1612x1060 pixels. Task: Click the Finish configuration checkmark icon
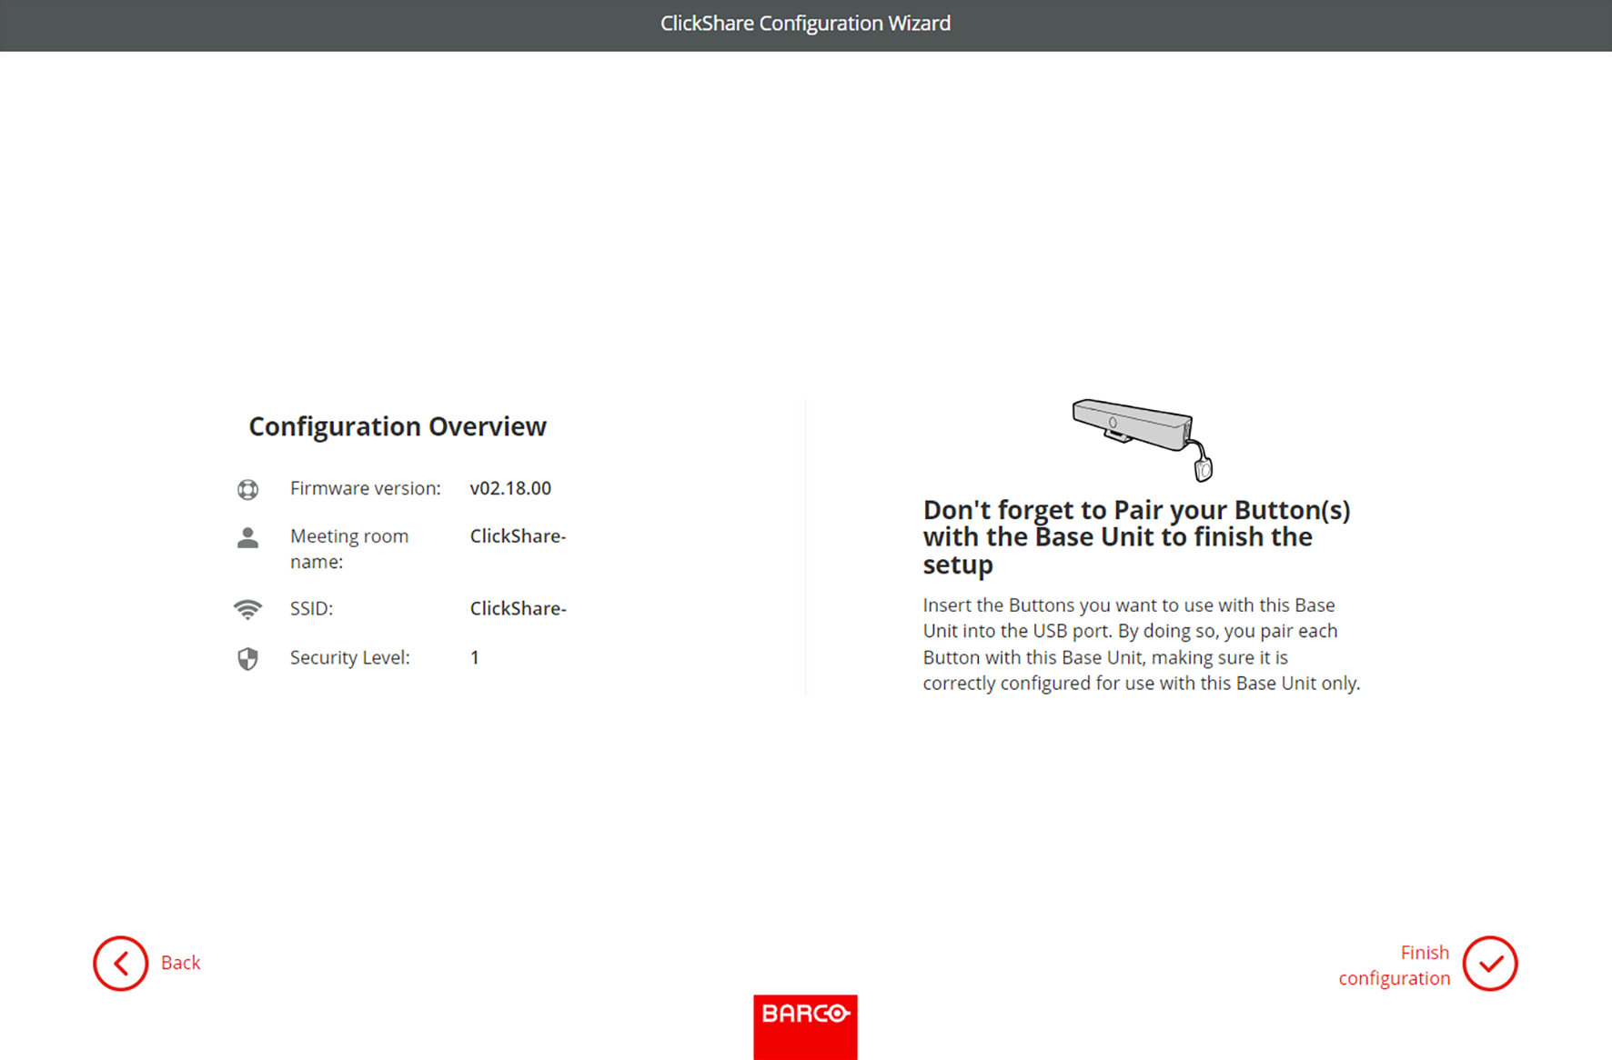[1490, 963]
